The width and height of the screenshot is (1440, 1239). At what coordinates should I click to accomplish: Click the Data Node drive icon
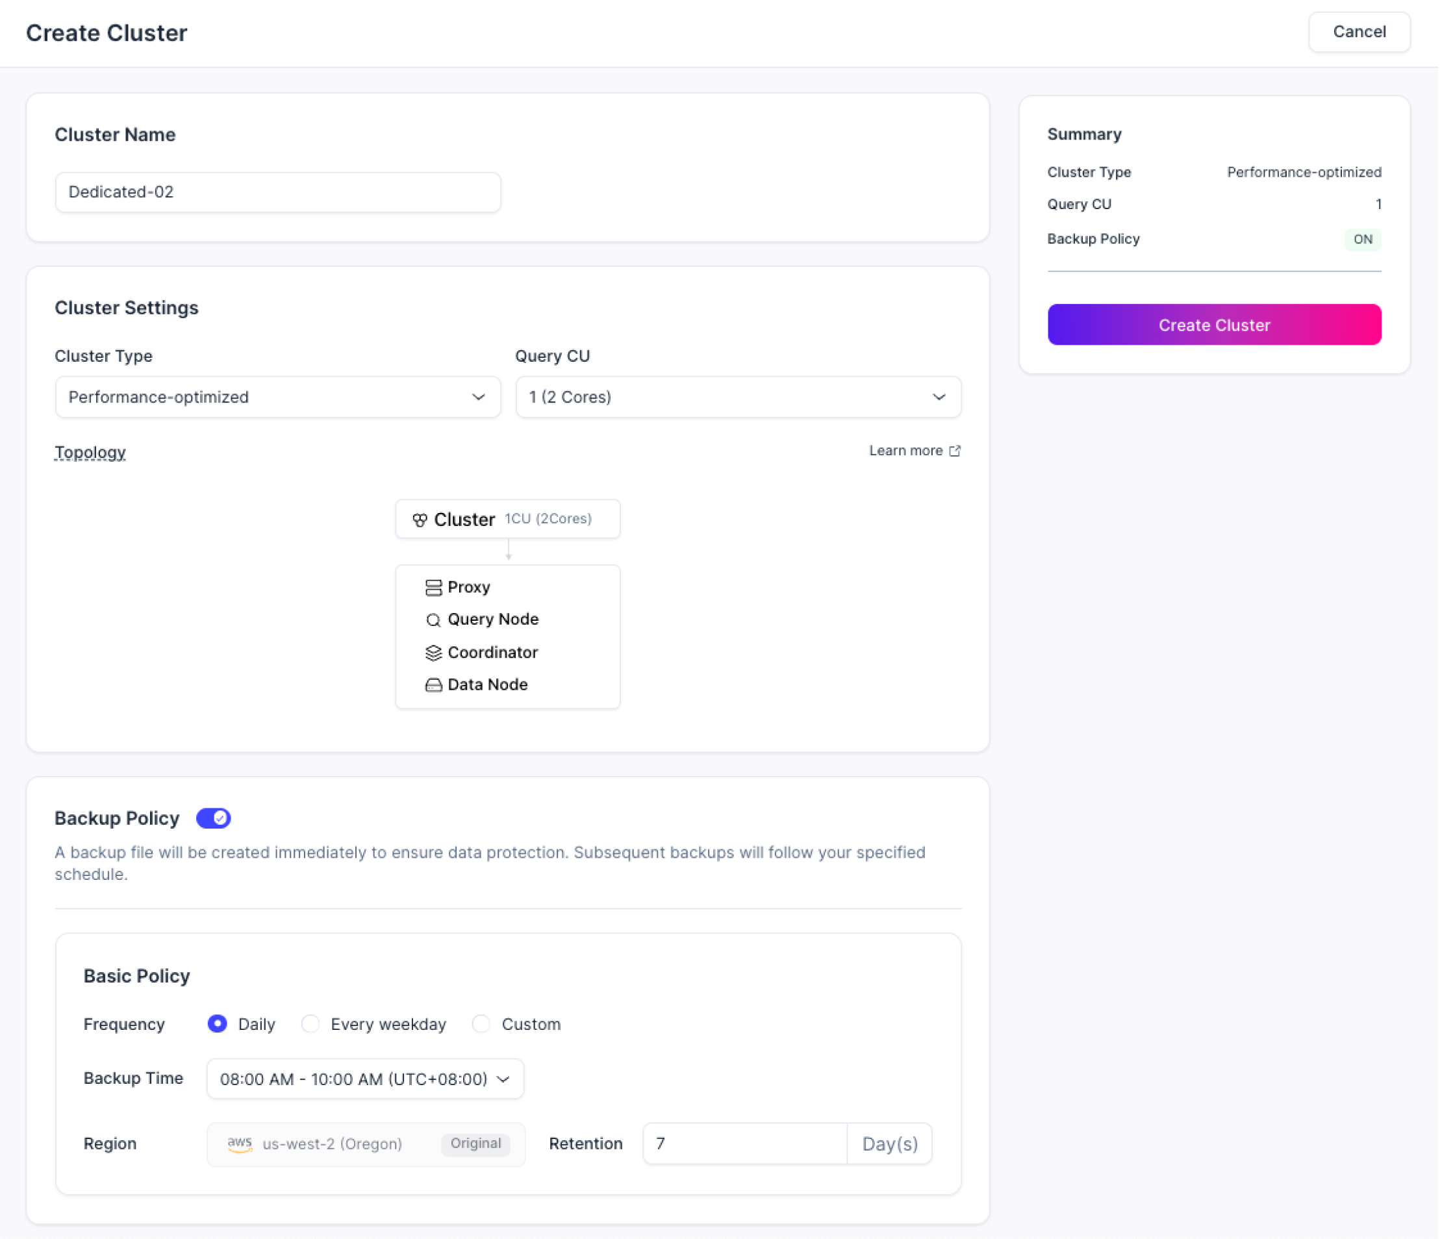coord(433,685)
